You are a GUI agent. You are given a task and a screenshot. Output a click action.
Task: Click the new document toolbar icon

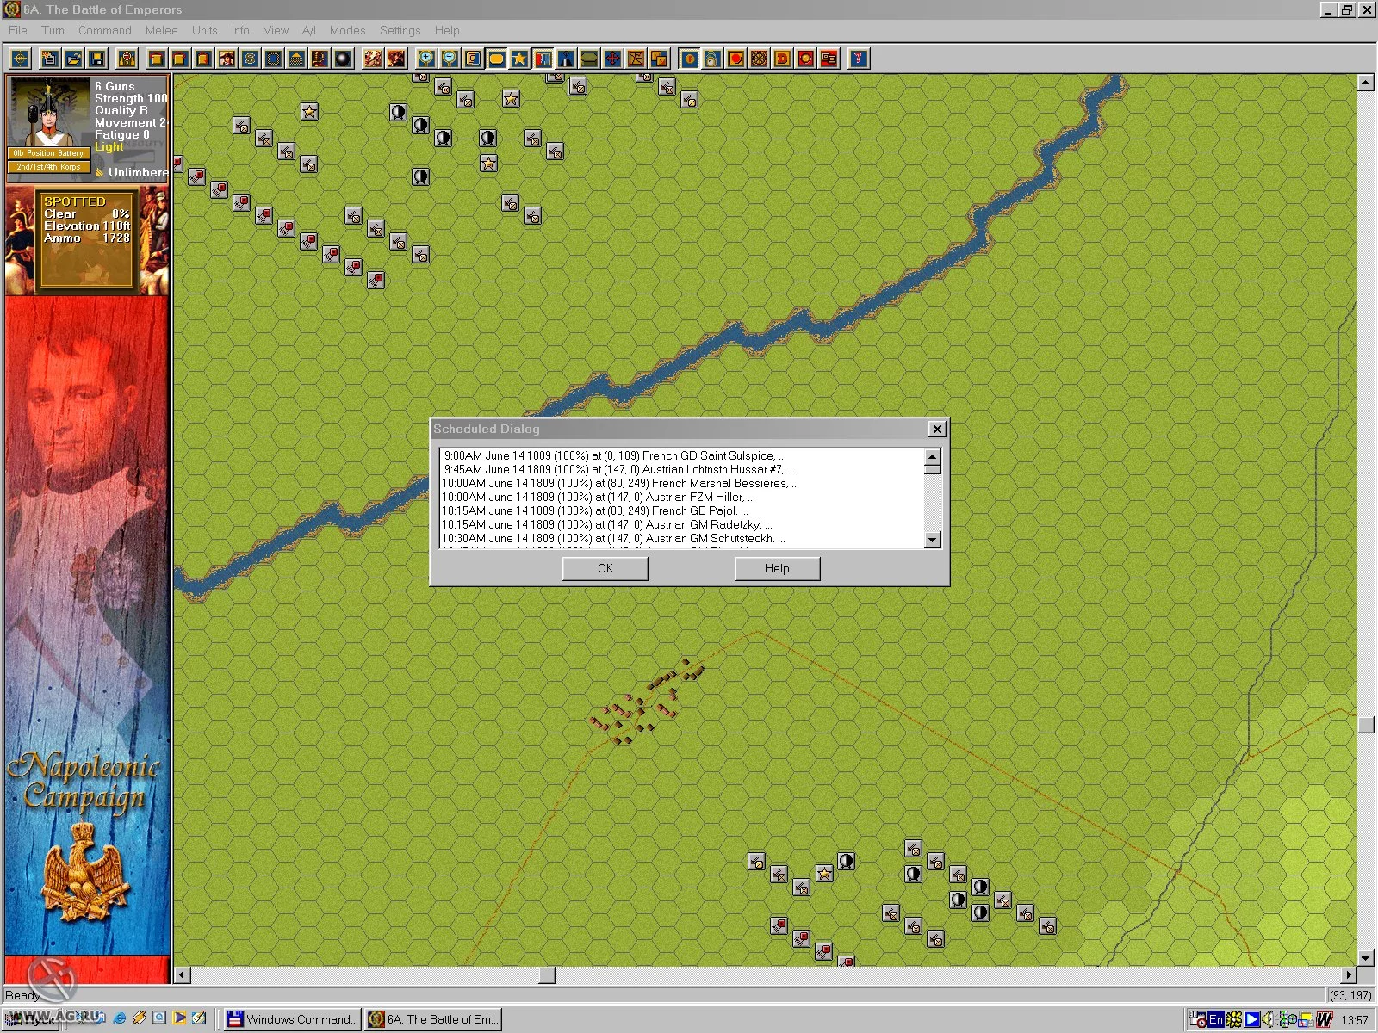point(50,59)
